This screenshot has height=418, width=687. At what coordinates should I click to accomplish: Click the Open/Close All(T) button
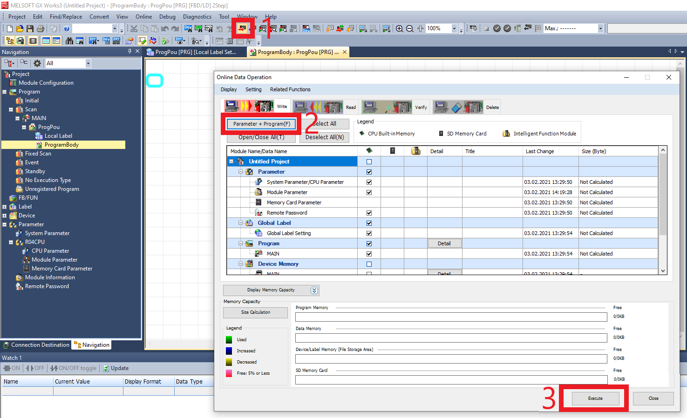(261, 137)
